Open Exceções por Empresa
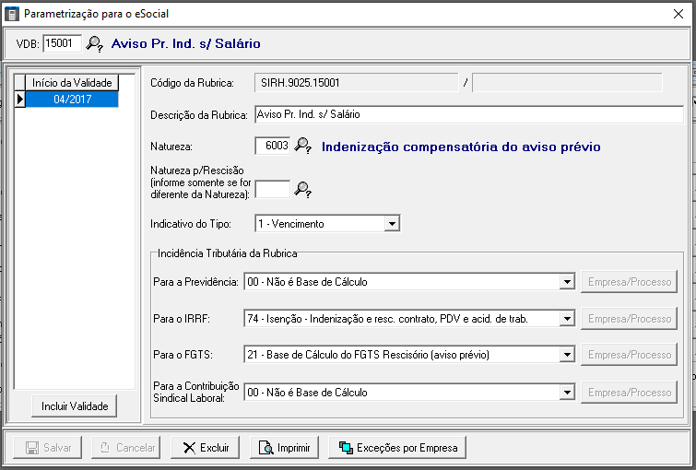 398,447
